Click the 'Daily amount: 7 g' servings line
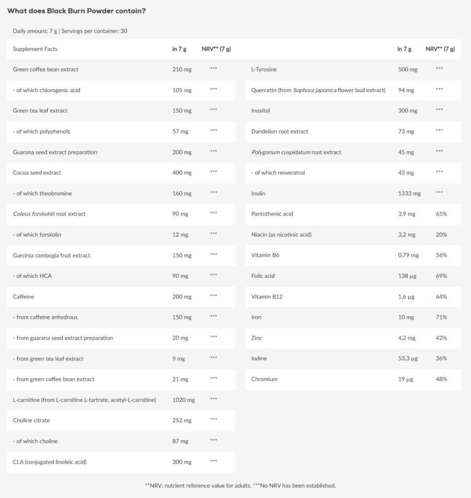Image resolution: width=471 pixels, height=498 pixels. click(70, 31)
